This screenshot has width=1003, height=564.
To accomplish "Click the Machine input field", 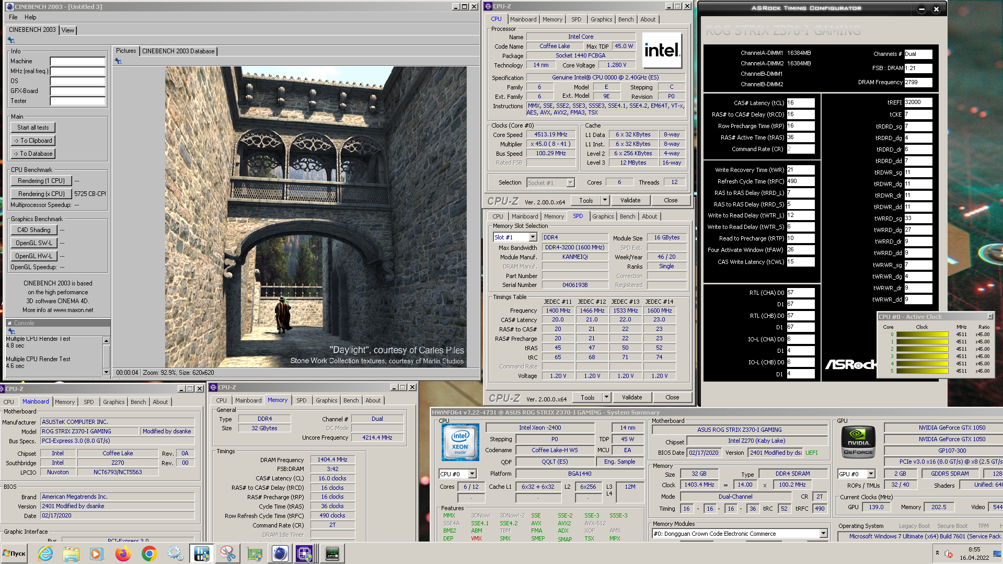I will 78,61.
